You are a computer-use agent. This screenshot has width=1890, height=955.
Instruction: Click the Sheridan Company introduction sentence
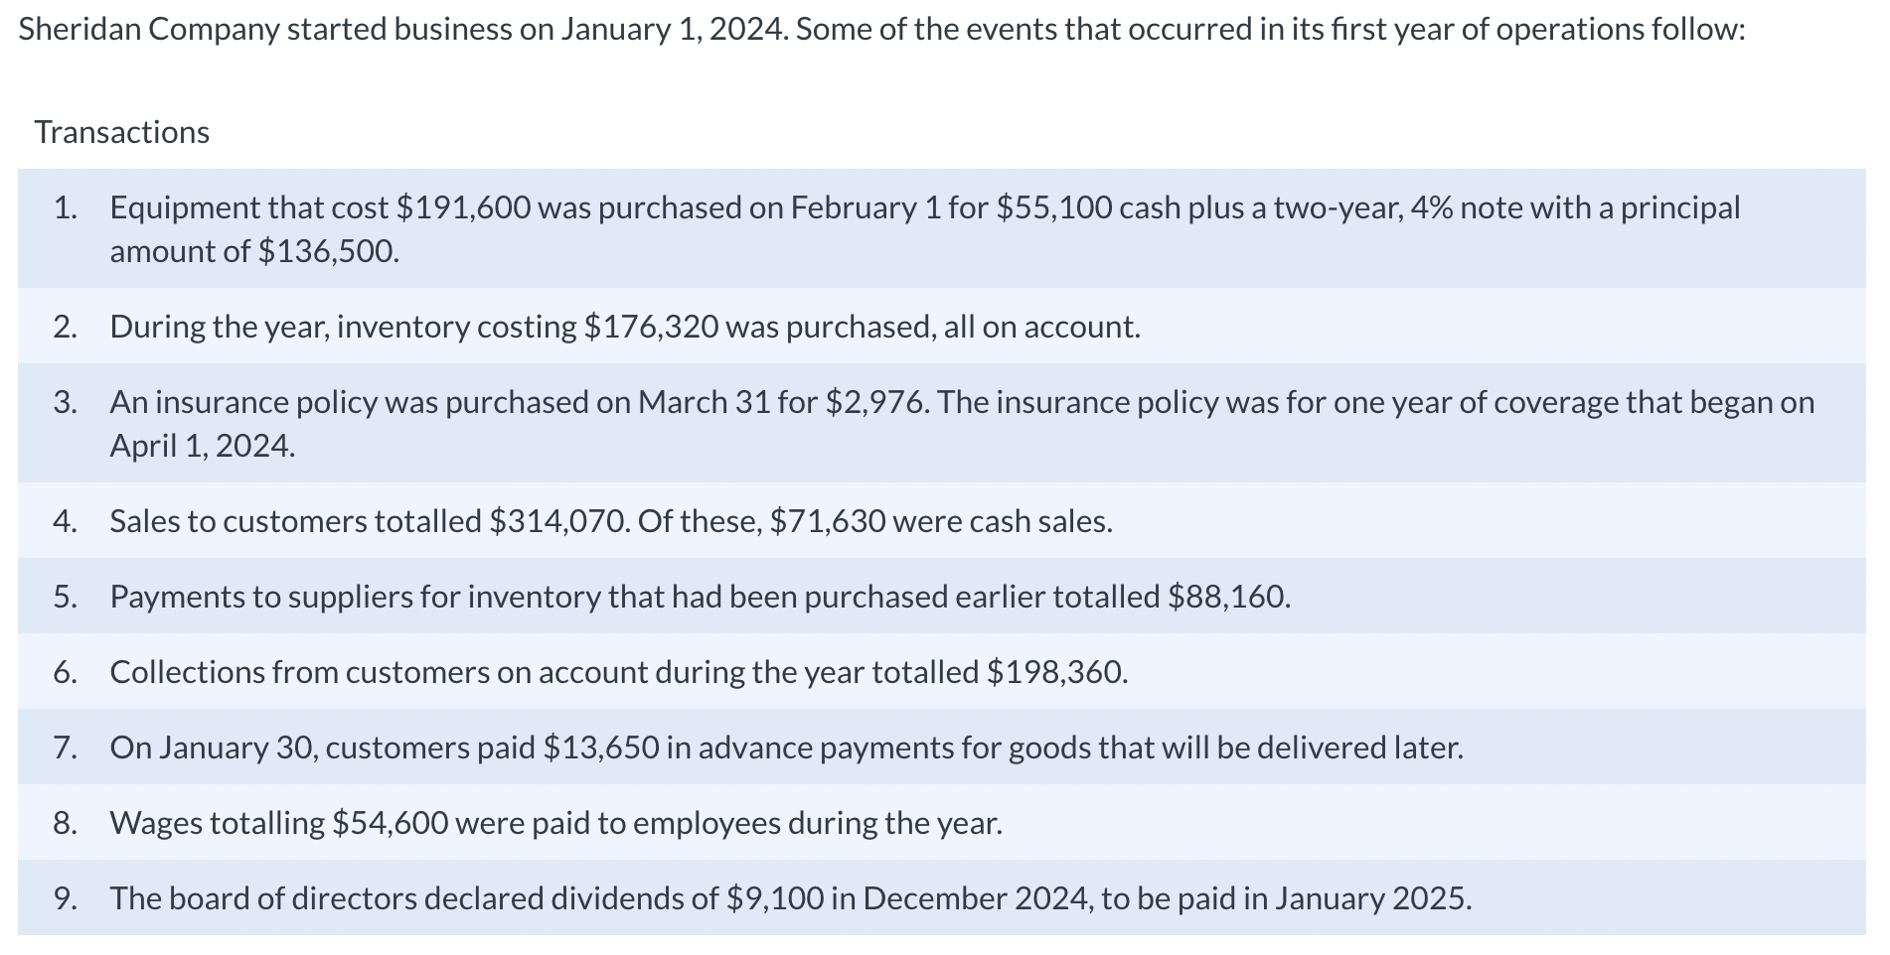coord(881,30)
